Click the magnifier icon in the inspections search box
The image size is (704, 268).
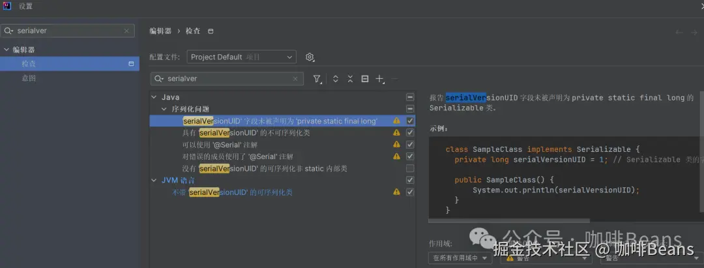(x=159, y=78)
